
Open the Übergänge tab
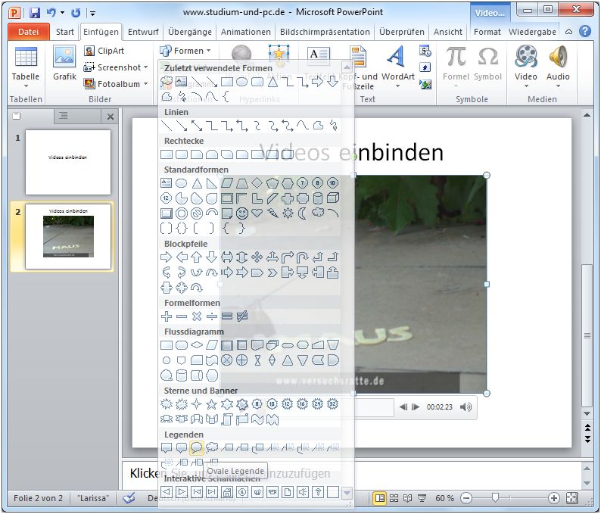click(x=190, y=32)
